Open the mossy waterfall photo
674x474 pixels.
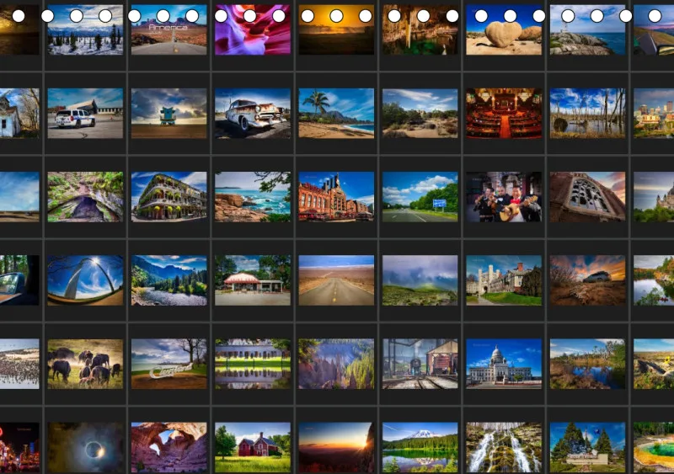504,447
